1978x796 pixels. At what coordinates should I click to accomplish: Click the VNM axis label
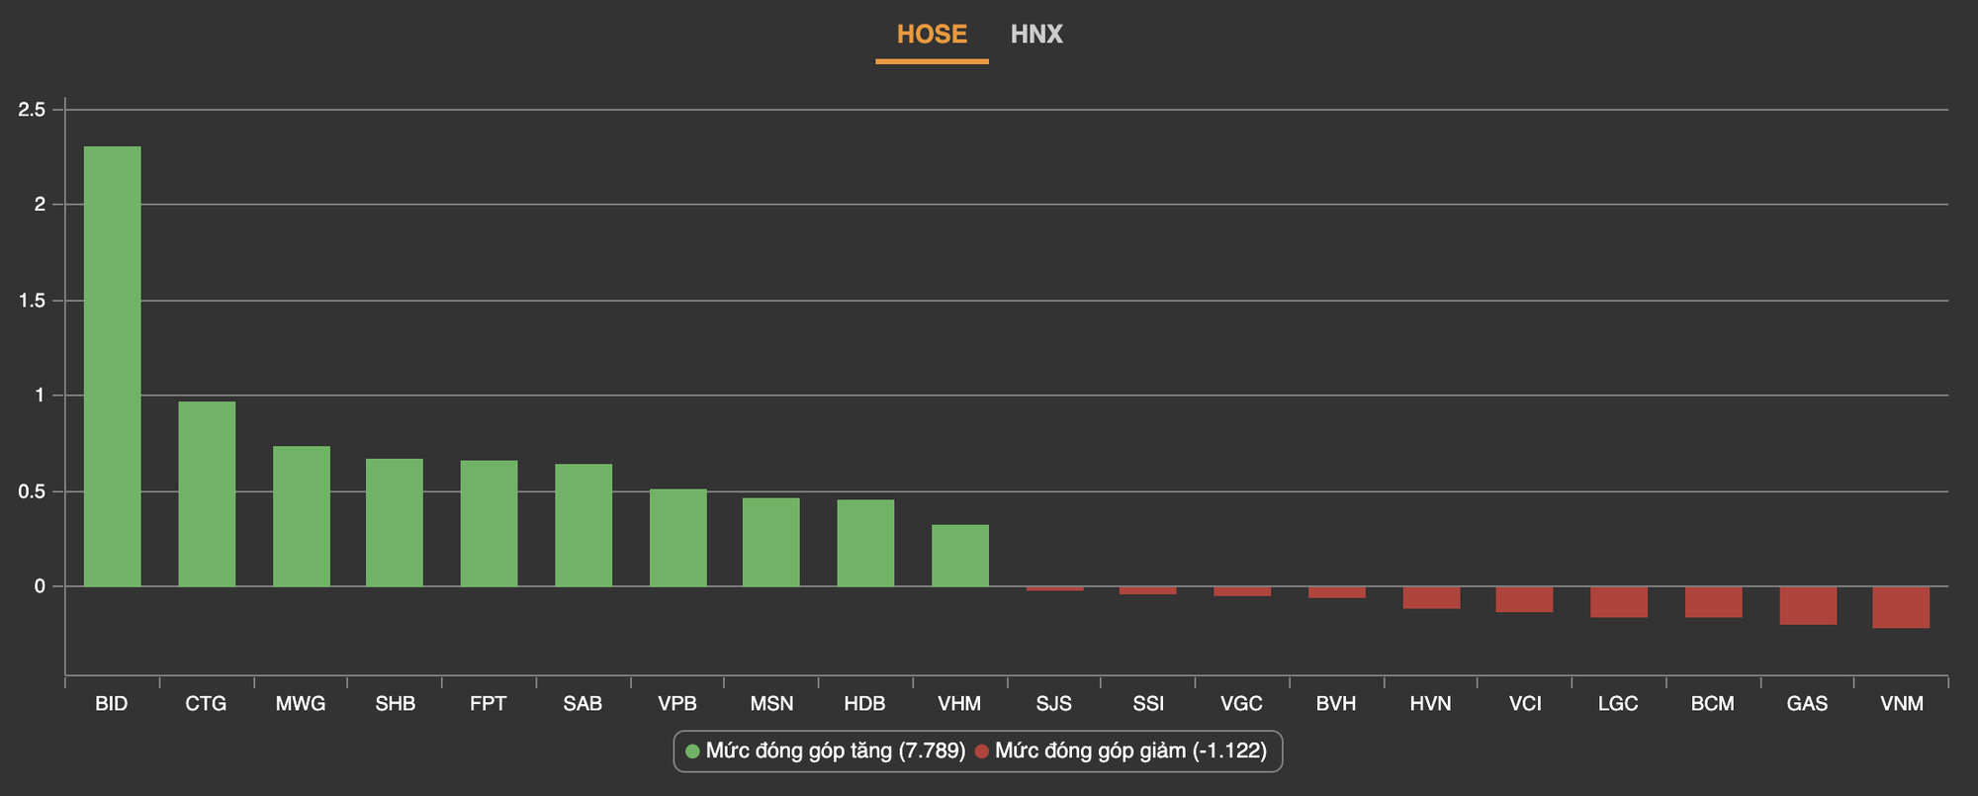(x=1902, y=704)
